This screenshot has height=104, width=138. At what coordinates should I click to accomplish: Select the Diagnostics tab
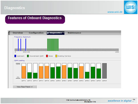point(56,33)
